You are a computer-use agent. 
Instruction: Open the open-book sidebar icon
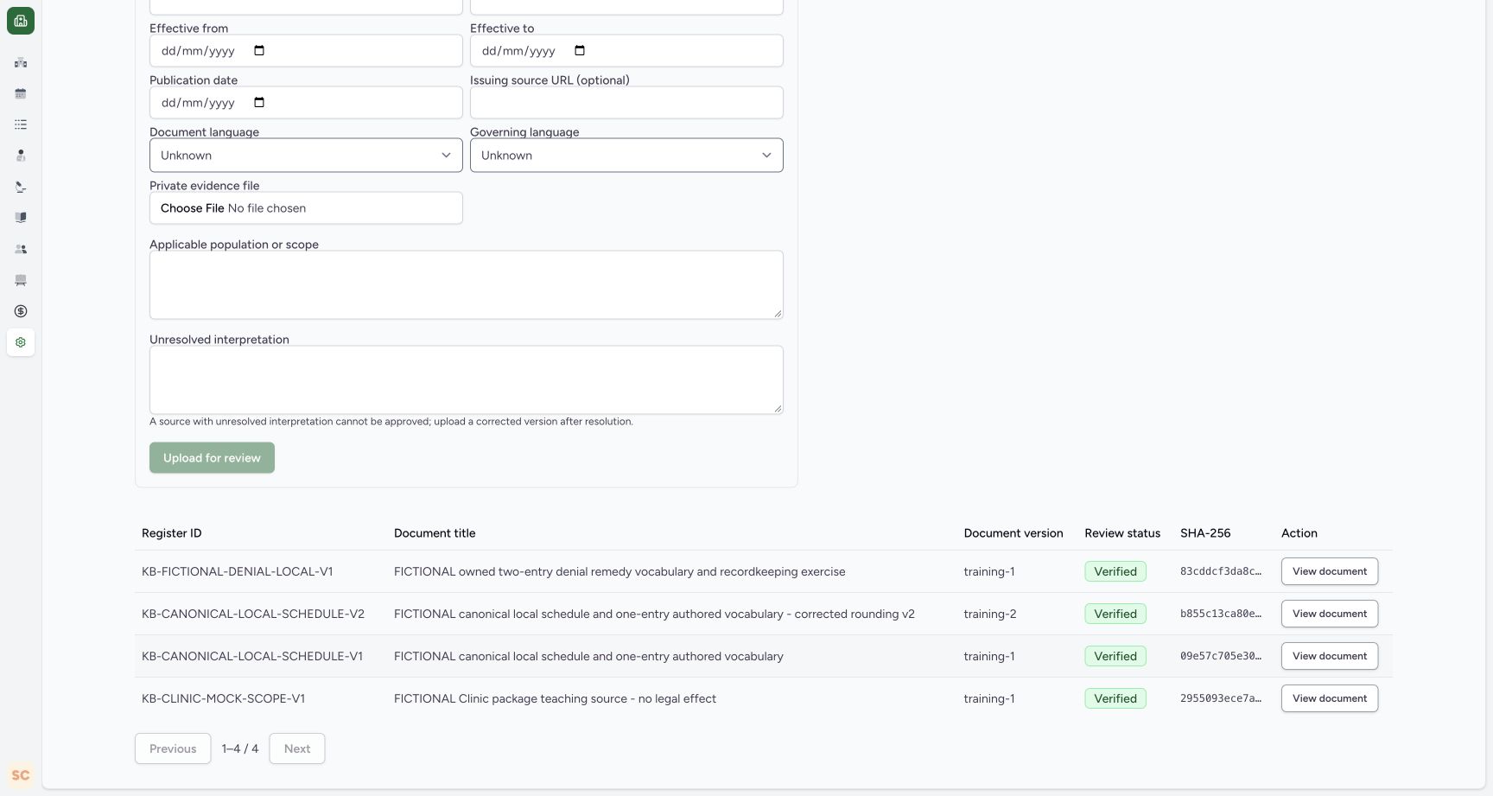[x=21, y=218]
